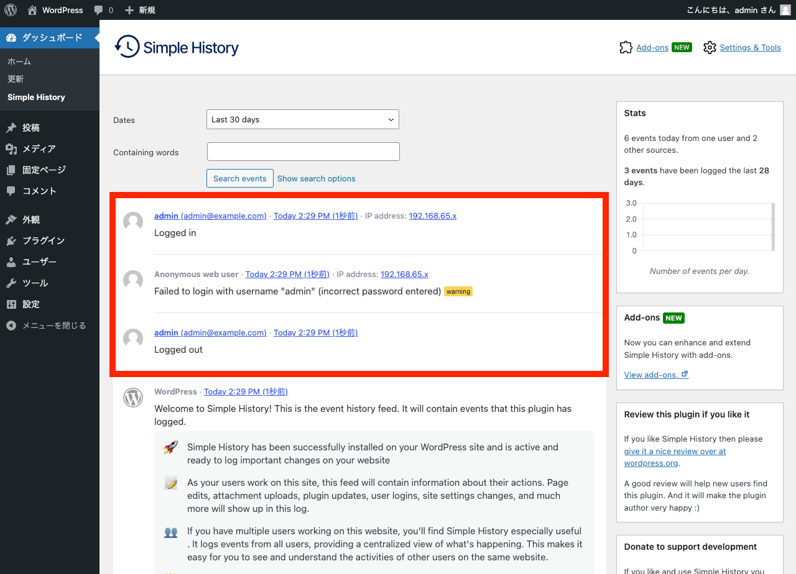Click the WordPress logo beside the welcome message
Viewport: 796px width, 574px height.
133,397
